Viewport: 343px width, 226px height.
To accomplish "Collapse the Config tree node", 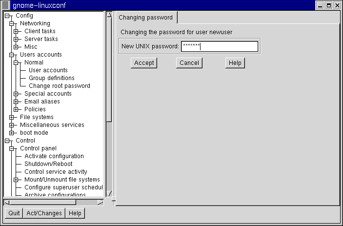I will tap(7, 16).
